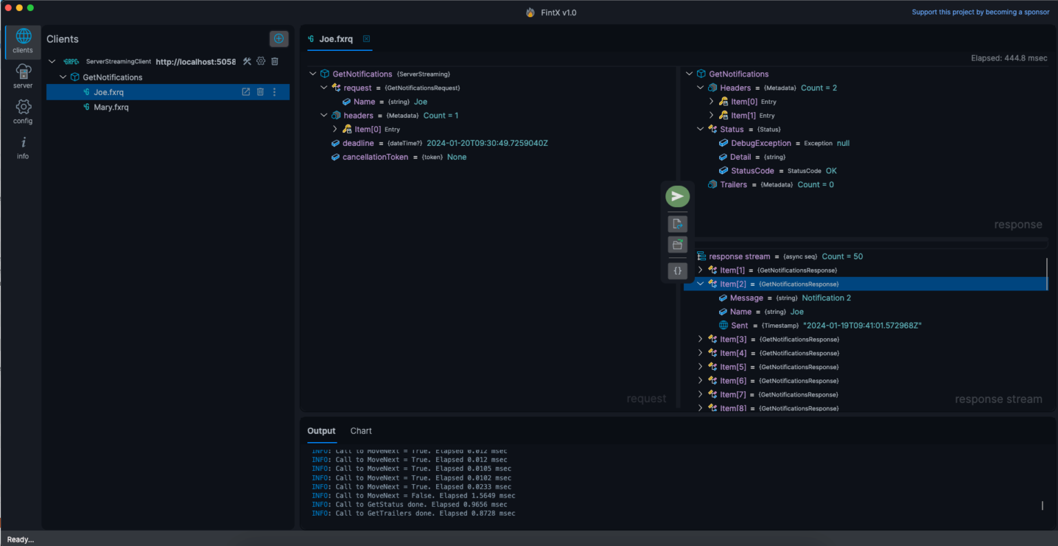Run the GetNotifications gRPC call
The image size is (1058, 546).
point(676,196)
